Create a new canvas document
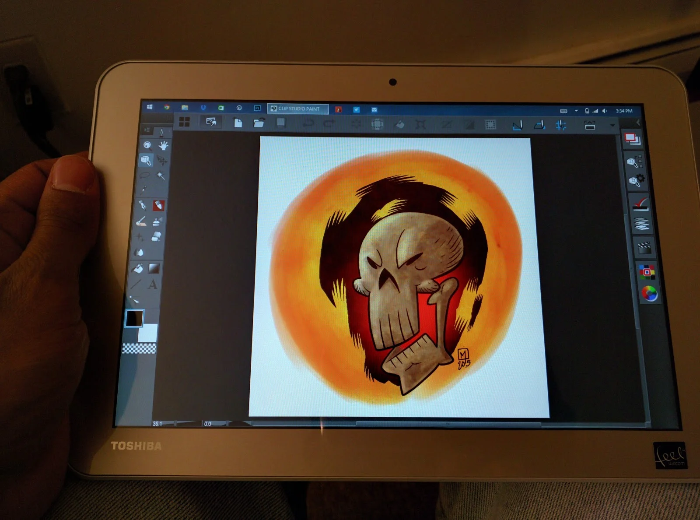The width and height of the screenshot is (700, 520). [238, 123]
